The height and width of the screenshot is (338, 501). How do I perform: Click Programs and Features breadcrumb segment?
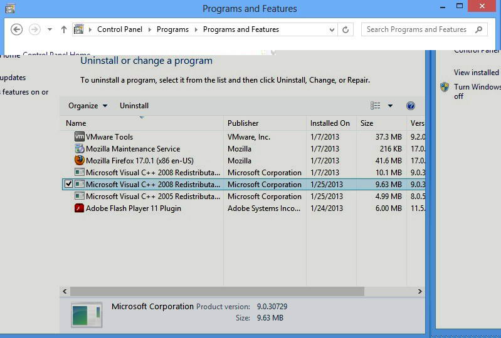click(241, 29)
